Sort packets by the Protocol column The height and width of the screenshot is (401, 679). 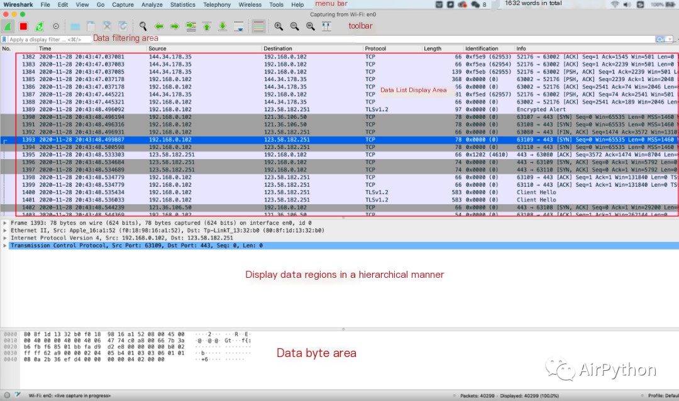click(x=392, y=48)
